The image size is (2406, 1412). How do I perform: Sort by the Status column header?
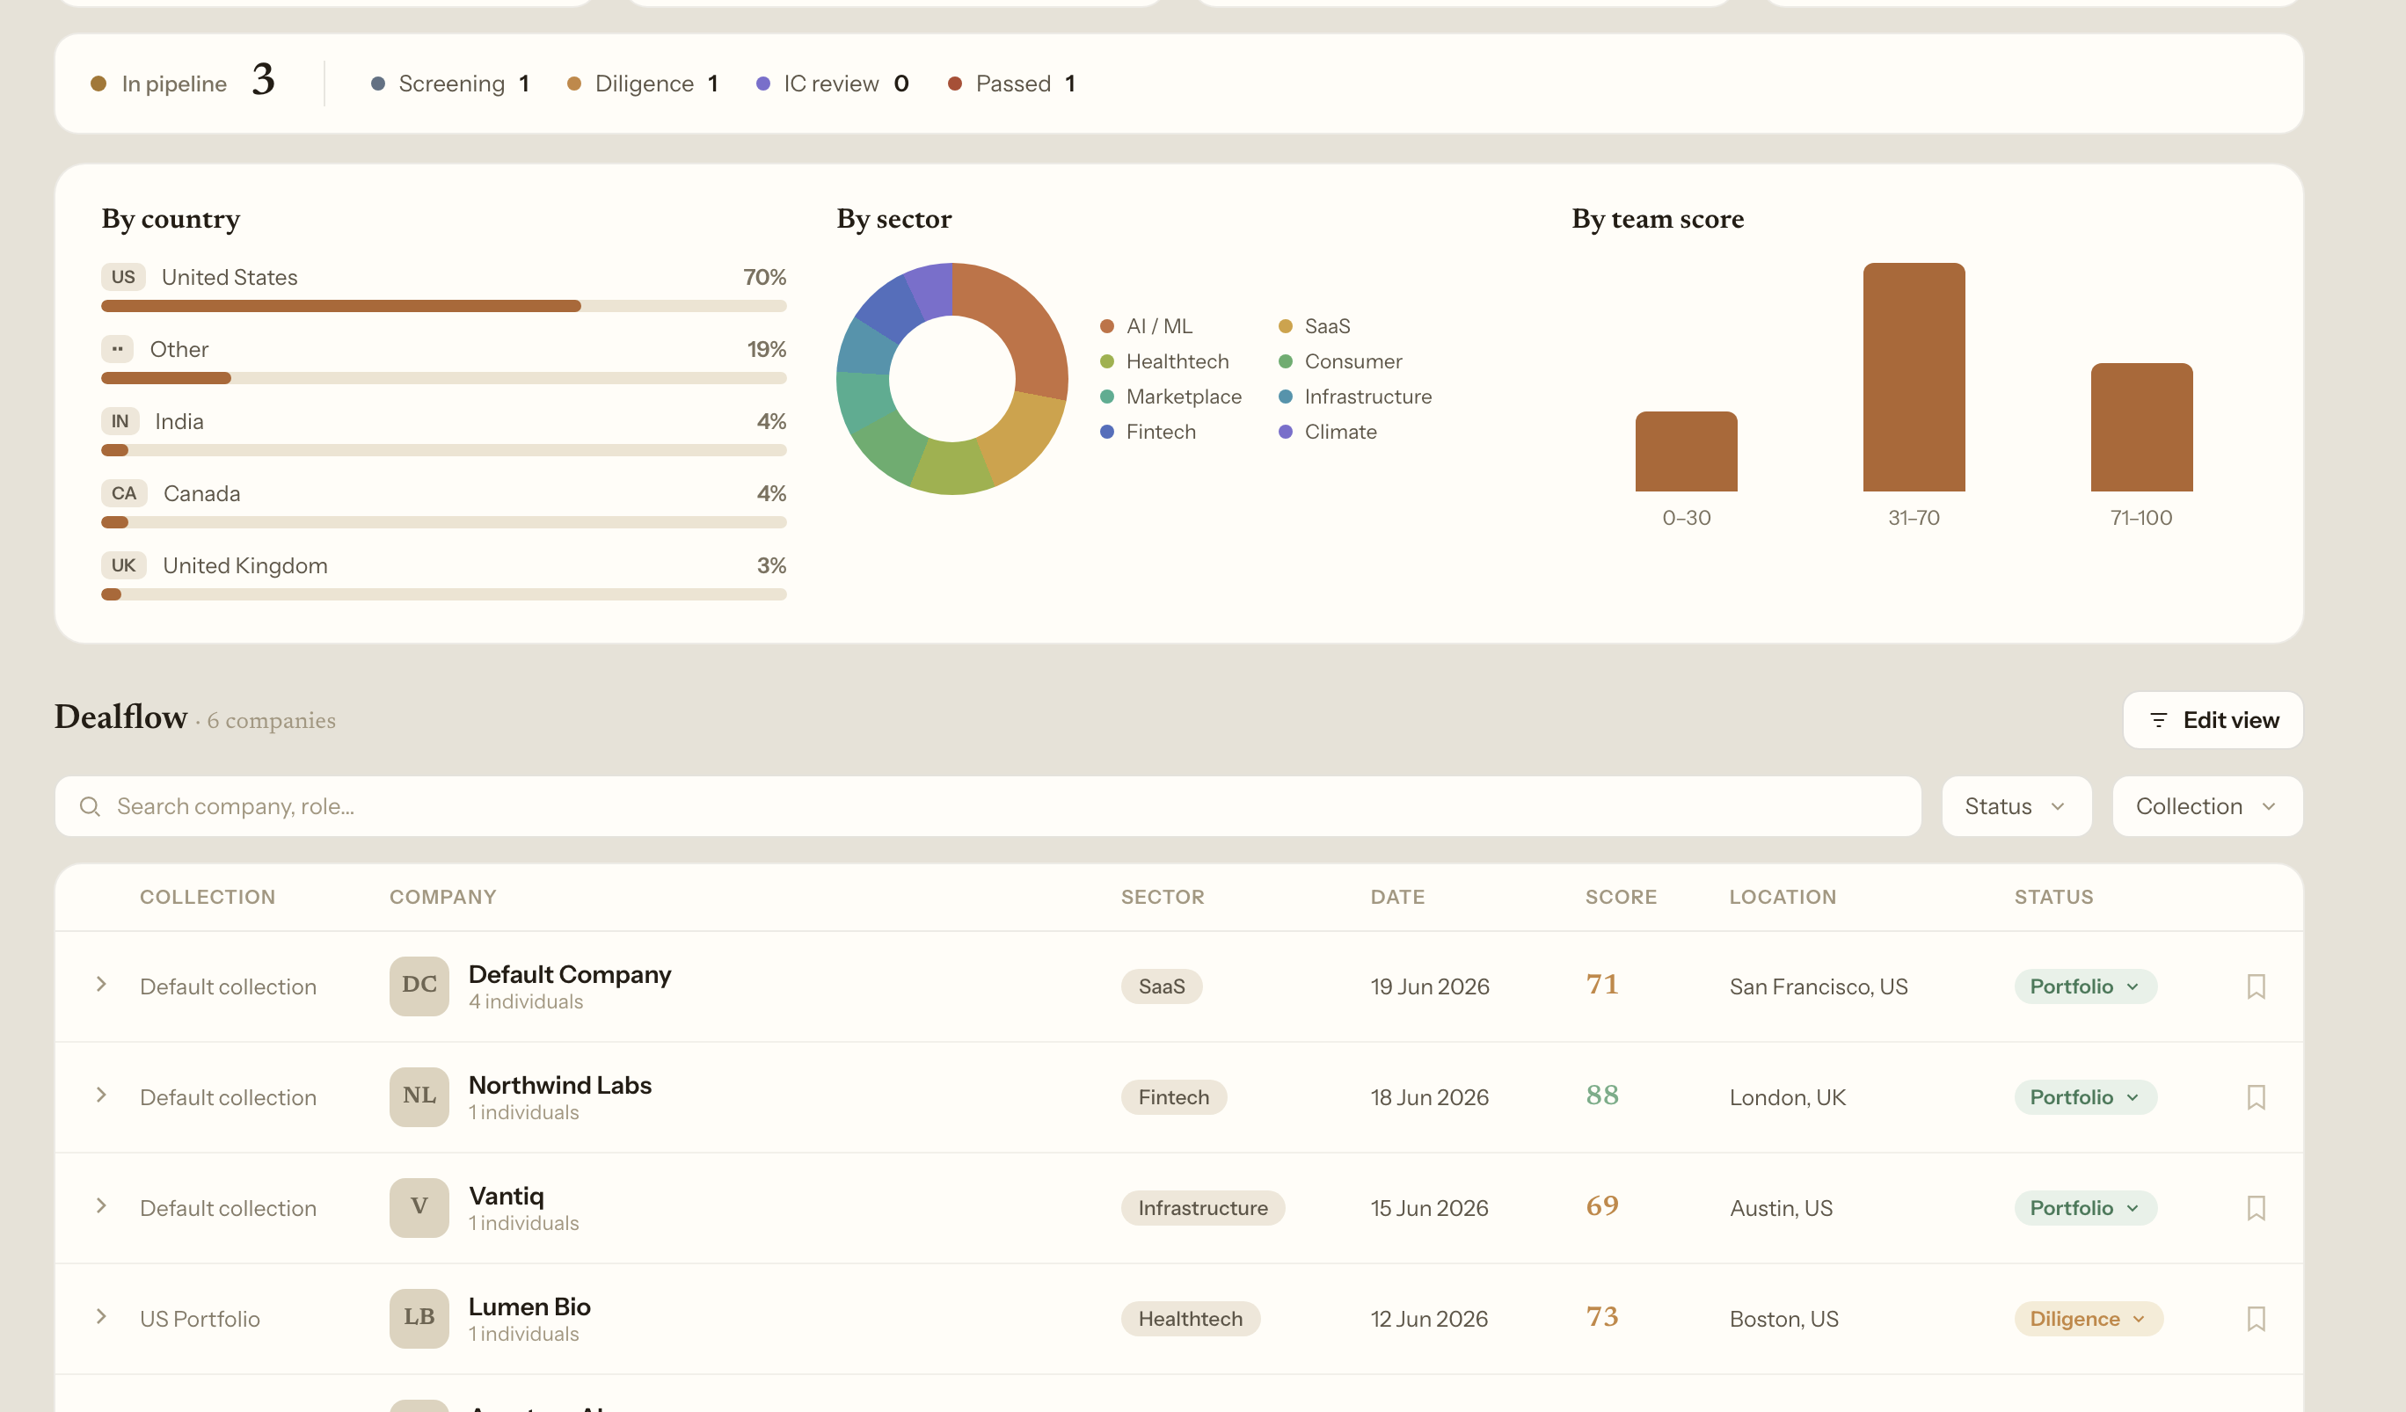click(x=2052, y=897)
